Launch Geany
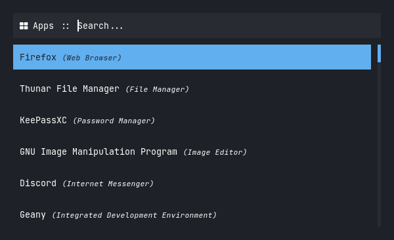The height and width of the screenshot is (240, 394). tap(192, 214)
